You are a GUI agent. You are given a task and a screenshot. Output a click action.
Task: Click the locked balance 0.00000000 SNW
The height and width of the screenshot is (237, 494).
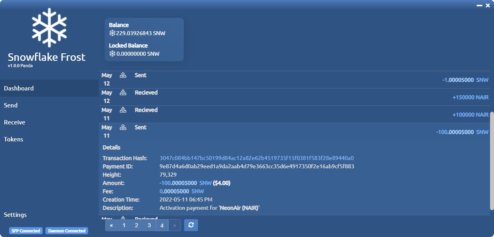(x=138, y=54)
